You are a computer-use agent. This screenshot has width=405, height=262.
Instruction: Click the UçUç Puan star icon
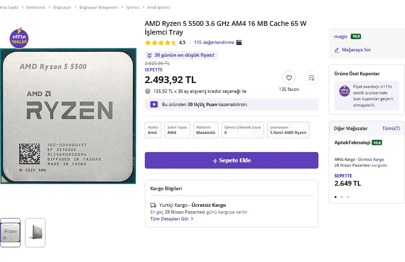pyautogui.click(x=154, y=104)
